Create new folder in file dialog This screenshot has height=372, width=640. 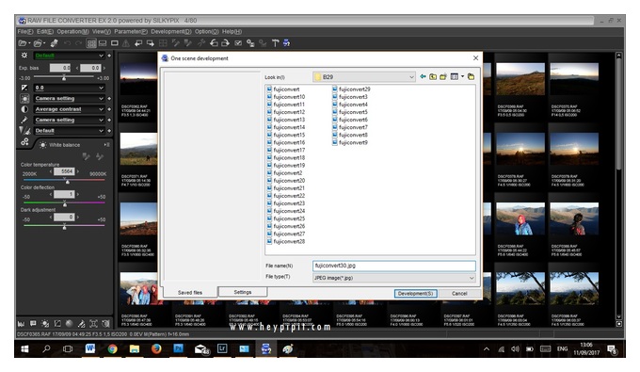tap(443, 77)
